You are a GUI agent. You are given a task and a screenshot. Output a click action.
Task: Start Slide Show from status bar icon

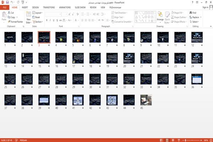[179, 140]
